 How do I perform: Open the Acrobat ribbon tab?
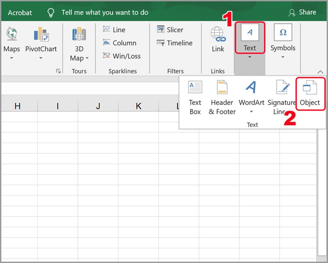pyautogui.click(x=20, y=12)
